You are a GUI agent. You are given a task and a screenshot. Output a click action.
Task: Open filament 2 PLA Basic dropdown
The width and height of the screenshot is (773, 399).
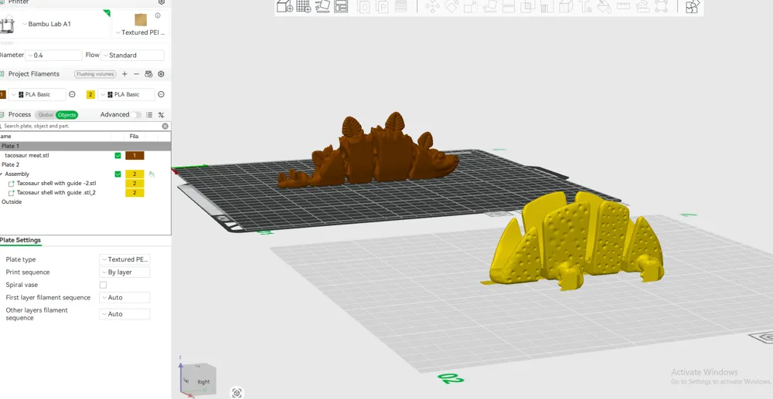click(126, 94)
